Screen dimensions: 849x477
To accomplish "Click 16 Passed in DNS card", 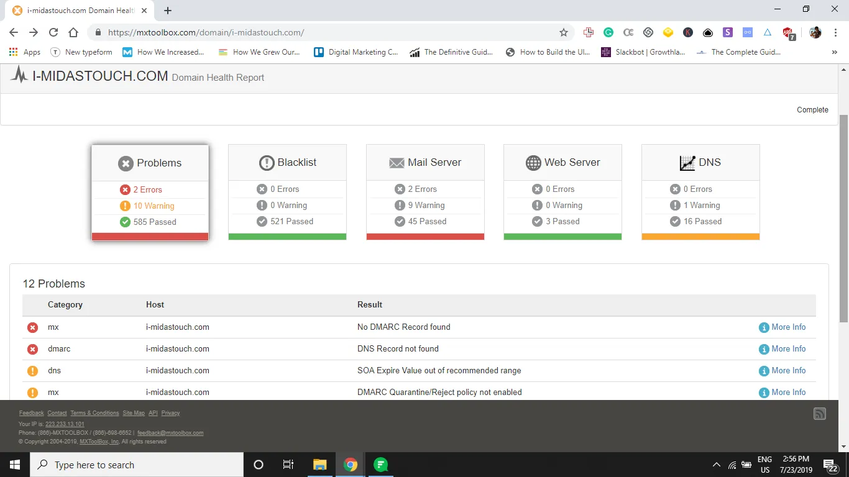I will point(696,221).
